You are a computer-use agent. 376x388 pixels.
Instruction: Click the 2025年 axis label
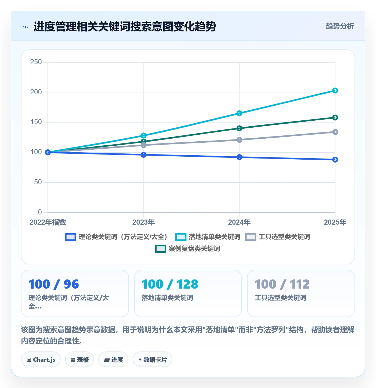pyautogui.click(x=335, y=222)
